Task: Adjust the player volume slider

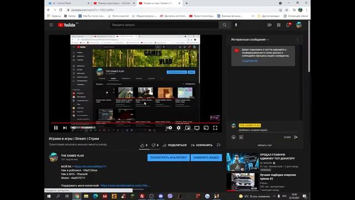Action: pyautogui.click(x=86, y=128)
